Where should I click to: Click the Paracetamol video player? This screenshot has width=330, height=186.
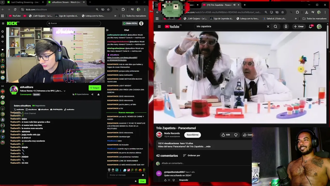240,78
